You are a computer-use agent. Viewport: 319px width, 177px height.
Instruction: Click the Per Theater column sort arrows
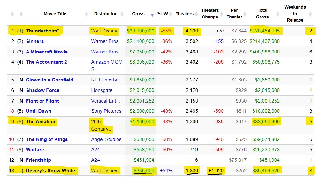244,14
